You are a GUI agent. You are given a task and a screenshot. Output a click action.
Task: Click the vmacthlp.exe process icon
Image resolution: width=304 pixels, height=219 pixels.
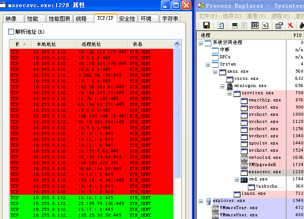244,101
